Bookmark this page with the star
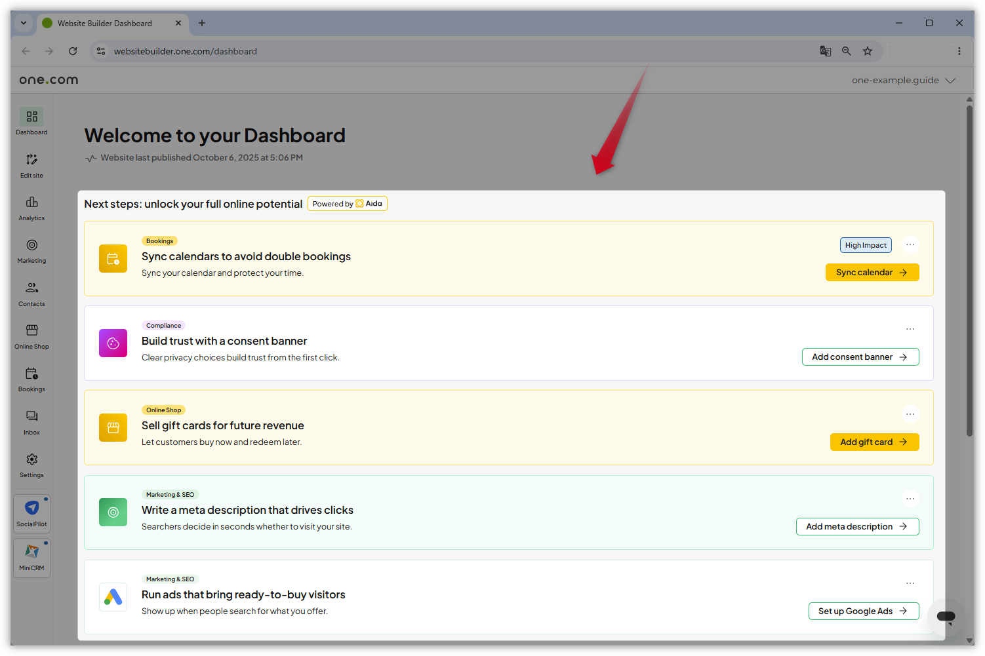Screen dimensions: 985x656 [868, 51]
